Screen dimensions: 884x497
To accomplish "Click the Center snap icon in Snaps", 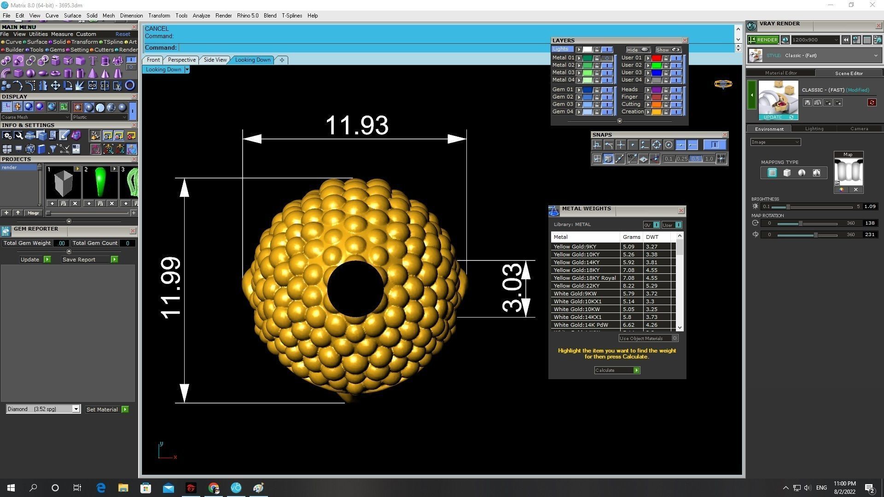I will pyautogui.click(x=669, y=145).
